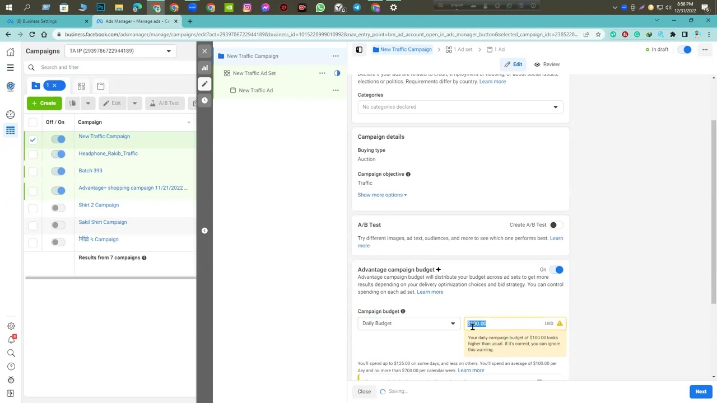The width and height of the screenshot is (717, 403).
Task: Click Campaign objective info icon
Action: [408, 174]
